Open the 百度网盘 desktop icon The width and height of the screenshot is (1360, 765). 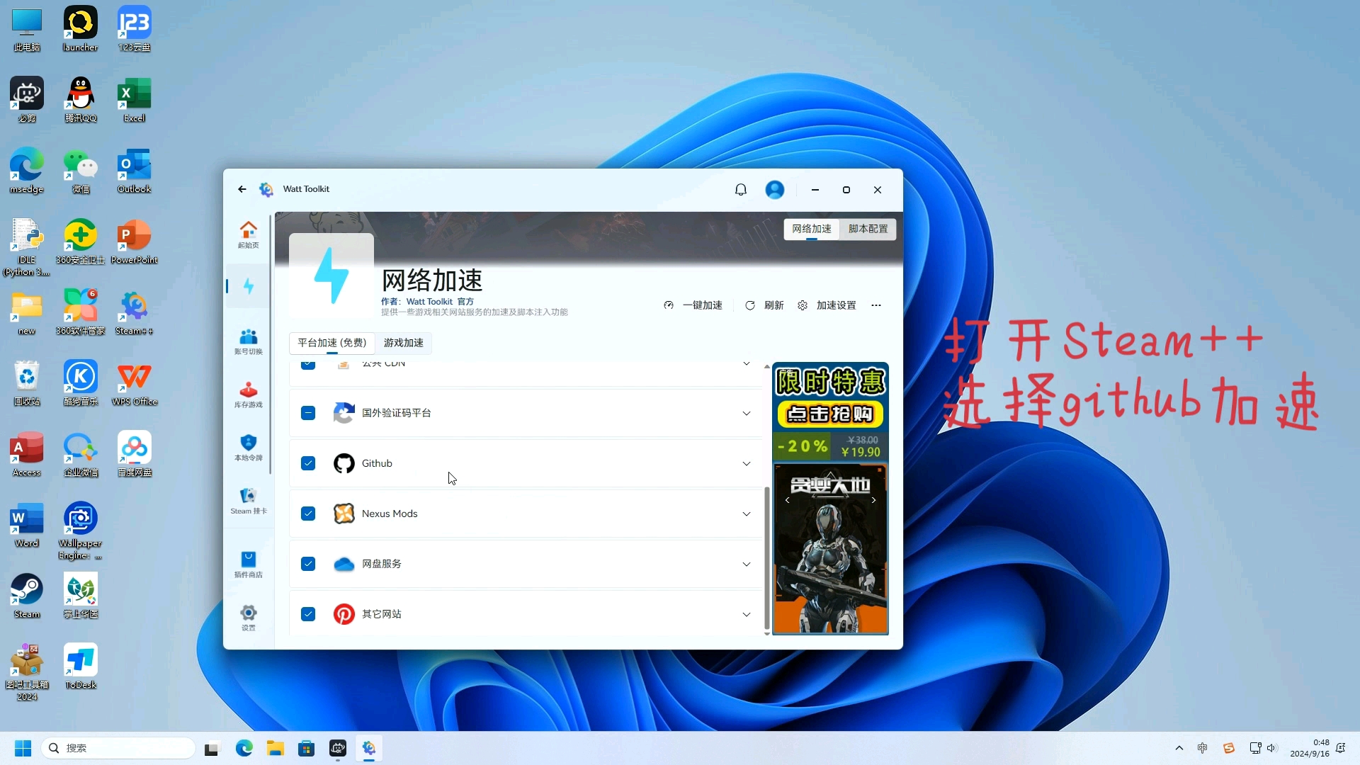pos(134,454)
